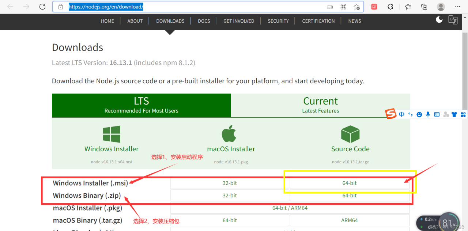468x231 pixels.
Task: Download macOS Installer 64-bit / ARM64
Action: [x=290, y=208]
